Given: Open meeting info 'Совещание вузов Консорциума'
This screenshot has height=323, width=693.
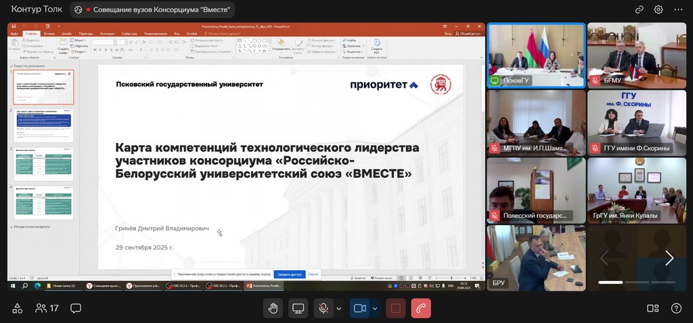Looking at the screenshot, I should [x=153, y=10].
